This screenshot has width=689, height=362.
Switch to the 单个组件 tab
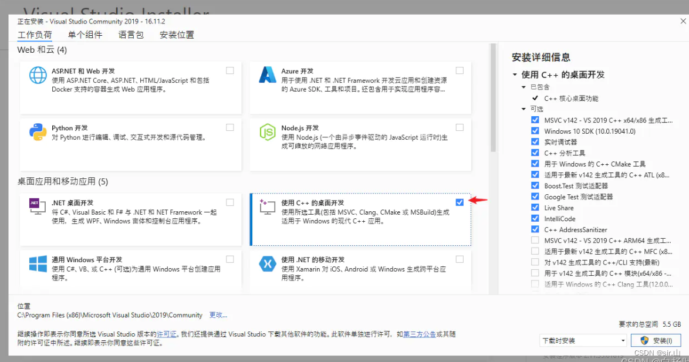pos(85,35)
